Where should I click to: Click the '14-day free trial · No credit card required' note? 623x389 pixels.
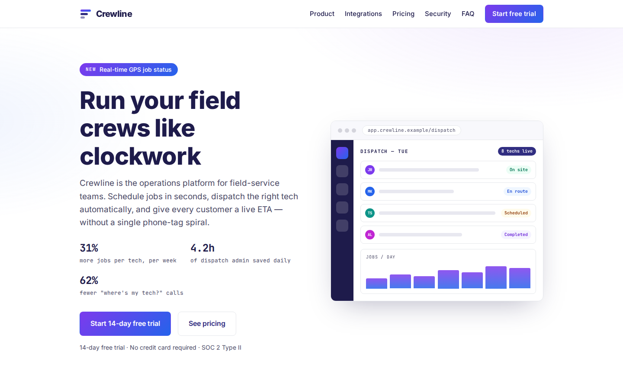click(x=161, y=348)
